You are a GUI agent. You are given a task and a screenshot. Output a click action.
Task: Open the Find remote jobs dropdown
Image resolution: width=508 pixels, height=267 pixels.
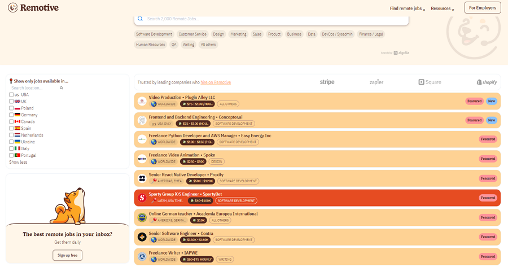coord(407,8)
